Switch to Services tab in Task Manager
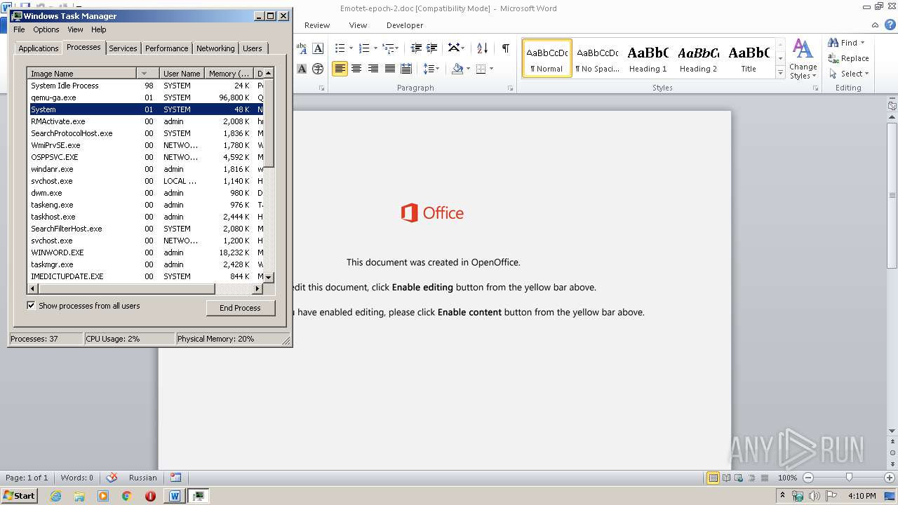The width and height of the screenshot is (898, 505). tap(123, 48)
